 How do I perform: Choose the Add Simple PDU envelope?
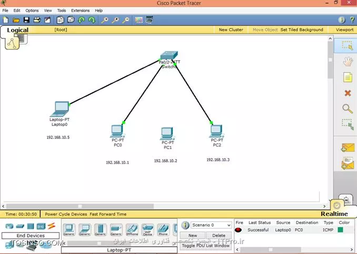[x=348, y=148]
